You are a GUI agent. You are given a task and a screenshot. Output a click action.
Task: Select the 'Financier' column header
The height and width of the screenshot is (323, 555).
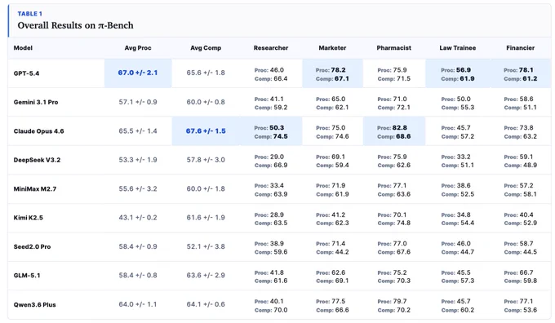(521, 48)
